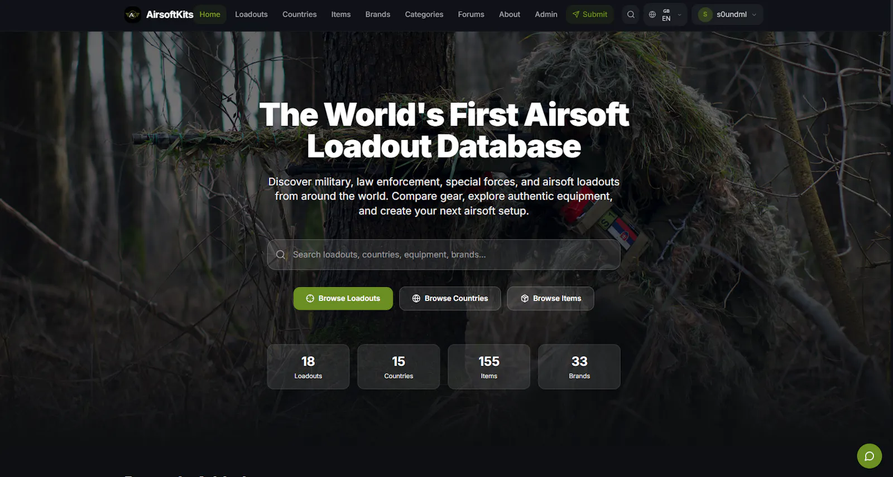Click the headline 'The World's First Airsoft'
Viewport: 893px width, 477px height.
[x=444, y=114]
